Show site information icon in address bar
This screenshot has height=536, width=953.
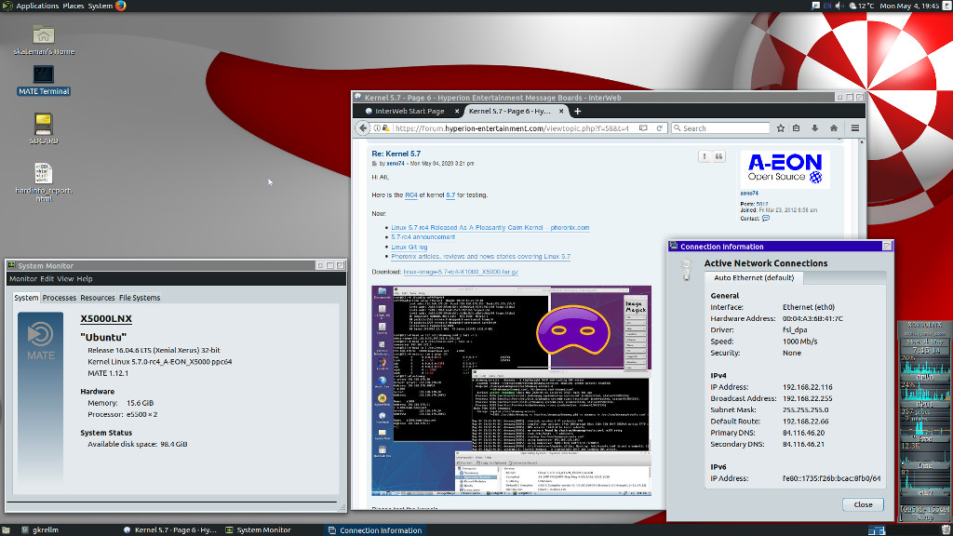378,128
